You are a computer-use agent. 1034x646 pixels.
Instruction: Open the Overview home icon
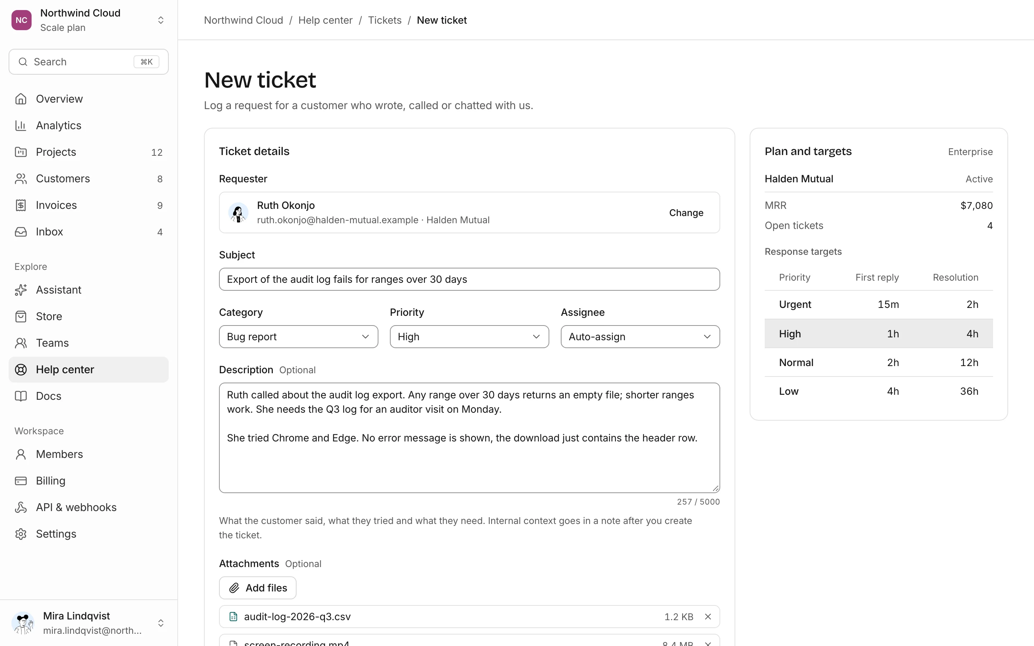(x=20, y=99)
